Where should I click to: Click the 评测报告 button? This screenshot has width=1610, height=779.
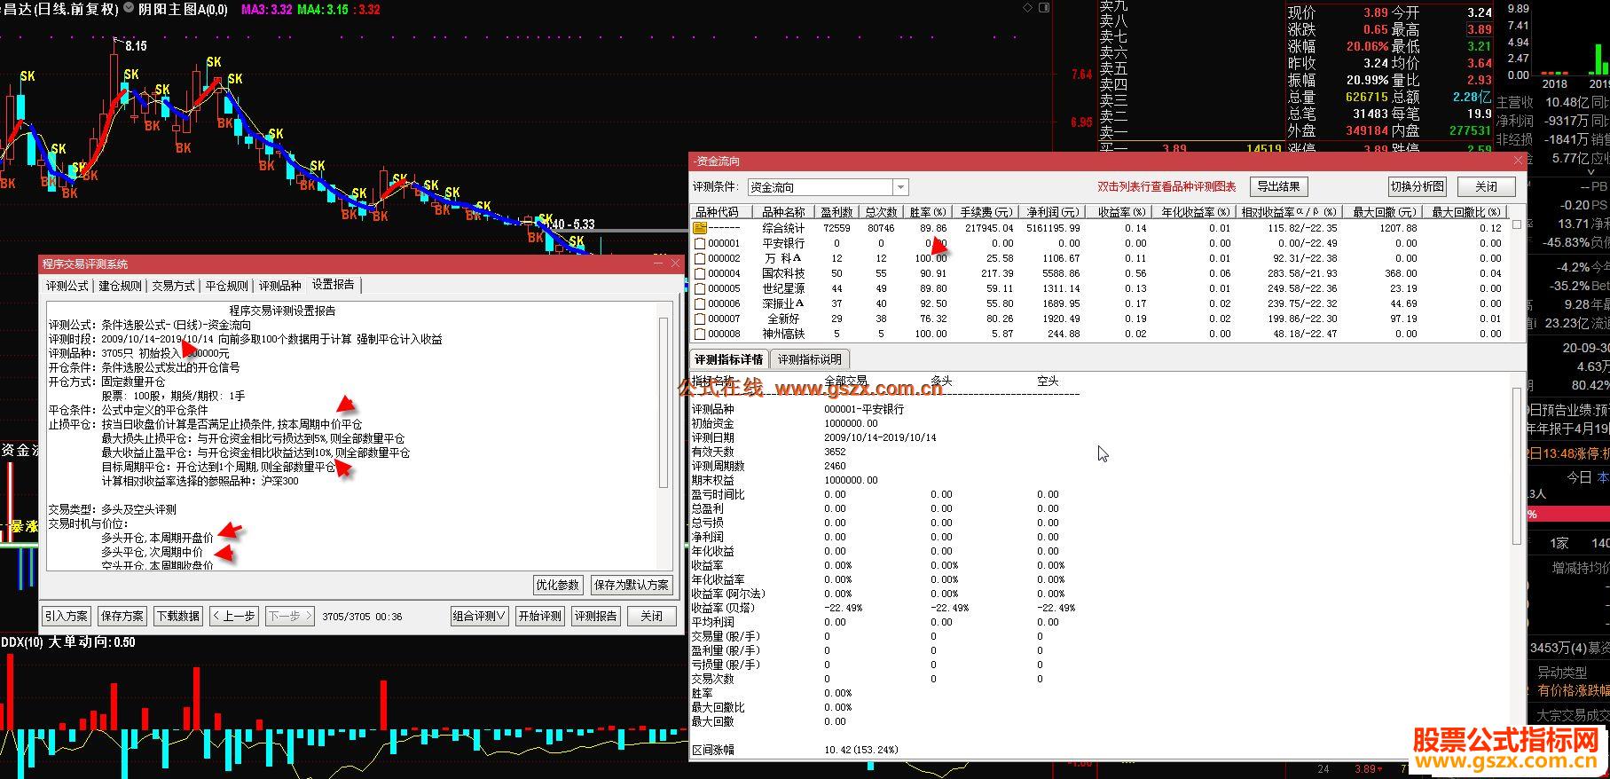596,616
